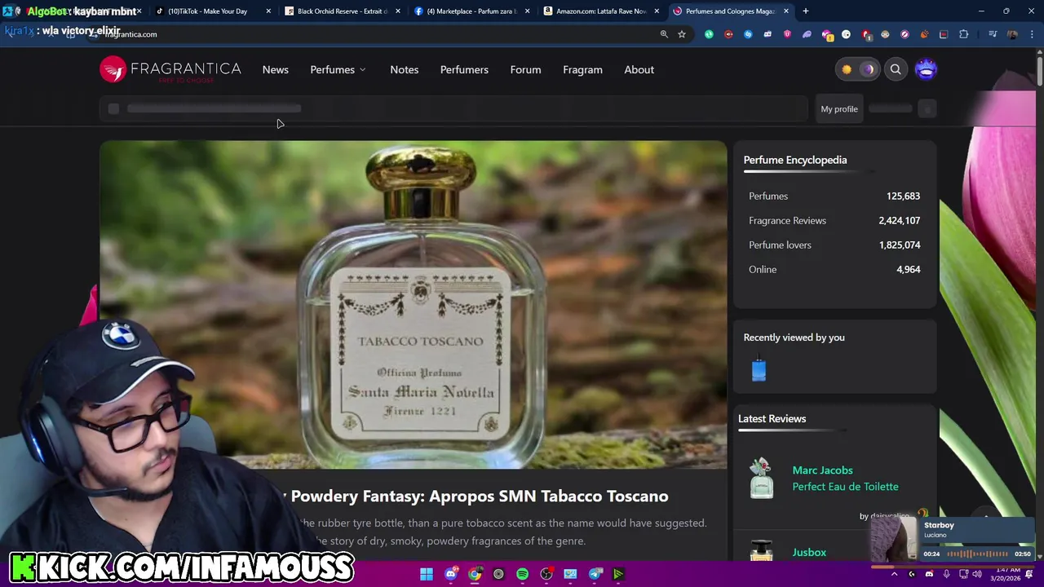Screen dimensions: 1044x587
Task: Open the Windows Start button
Action: [427, 574]
